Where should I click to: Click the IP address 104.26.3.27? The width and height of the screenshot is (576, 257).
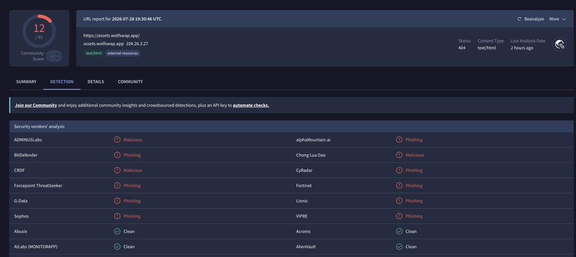(137, 44)
